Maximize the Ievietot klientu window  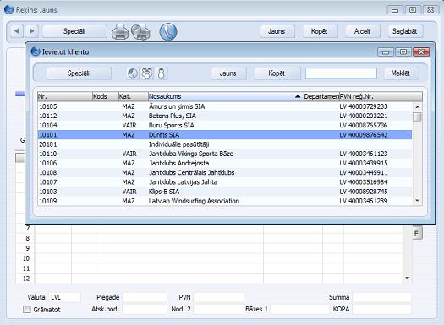403,51
